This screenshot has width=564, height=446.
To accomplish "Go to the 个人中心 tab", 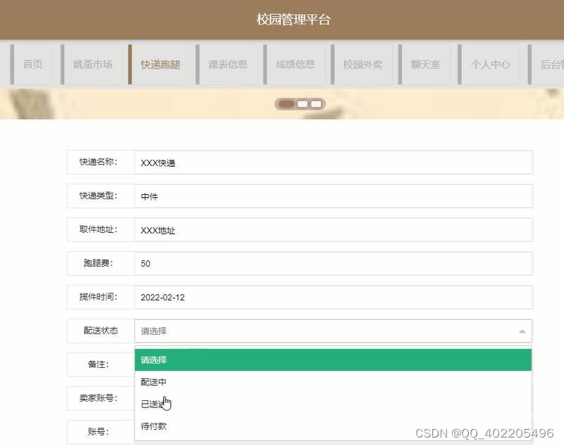I will [x=490, y=63].
